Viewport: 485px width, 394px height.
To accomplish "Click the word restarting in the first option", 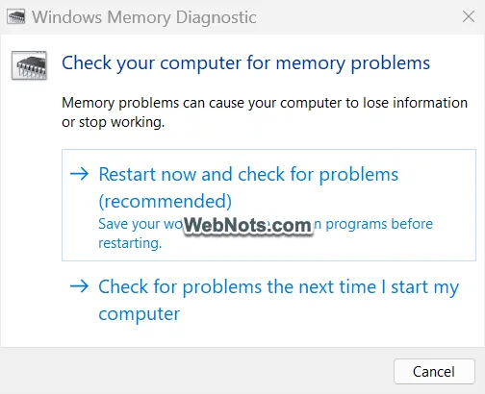I will (130, 243).
